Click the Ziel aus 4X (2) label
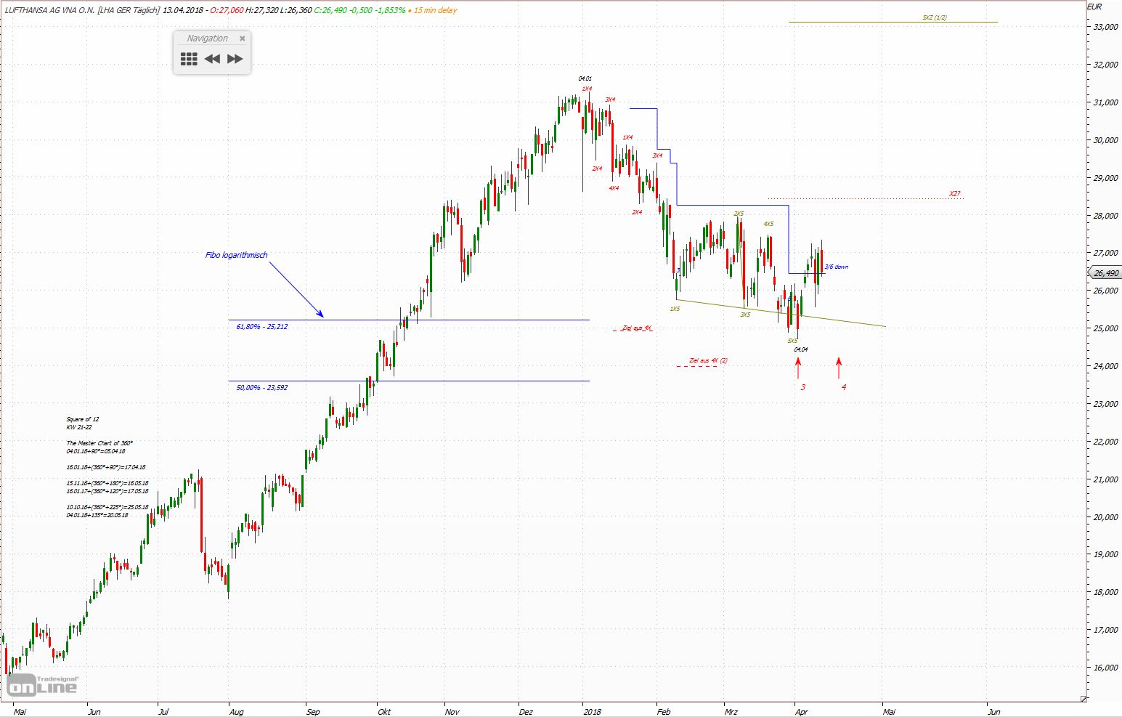 click(708, 360)
